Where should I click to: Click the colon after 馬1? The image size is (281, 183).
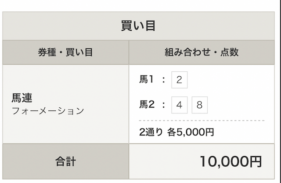163,80
